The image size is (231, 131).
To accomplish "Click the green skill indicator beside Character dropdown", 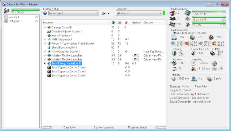I will [164, 13].
